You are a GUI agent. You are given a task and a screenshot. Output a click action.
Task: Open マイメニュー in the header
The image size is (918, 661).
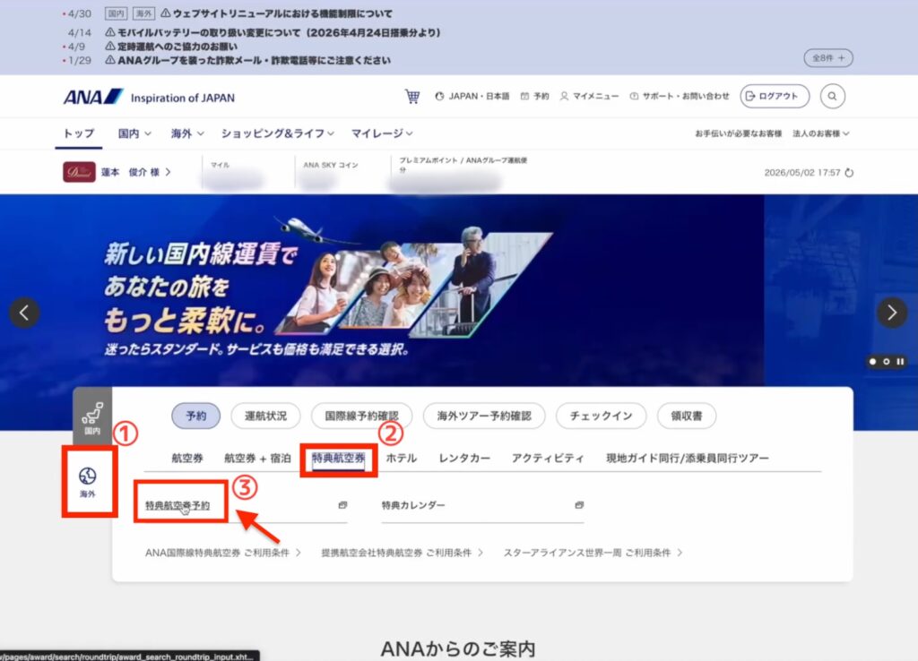click(590, 97)
